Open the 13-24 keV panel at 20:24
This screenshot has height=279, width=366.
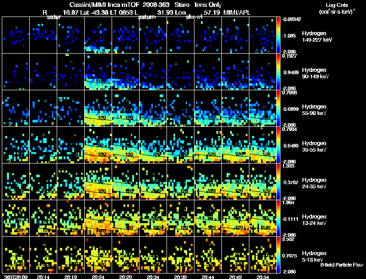[98, 219]
